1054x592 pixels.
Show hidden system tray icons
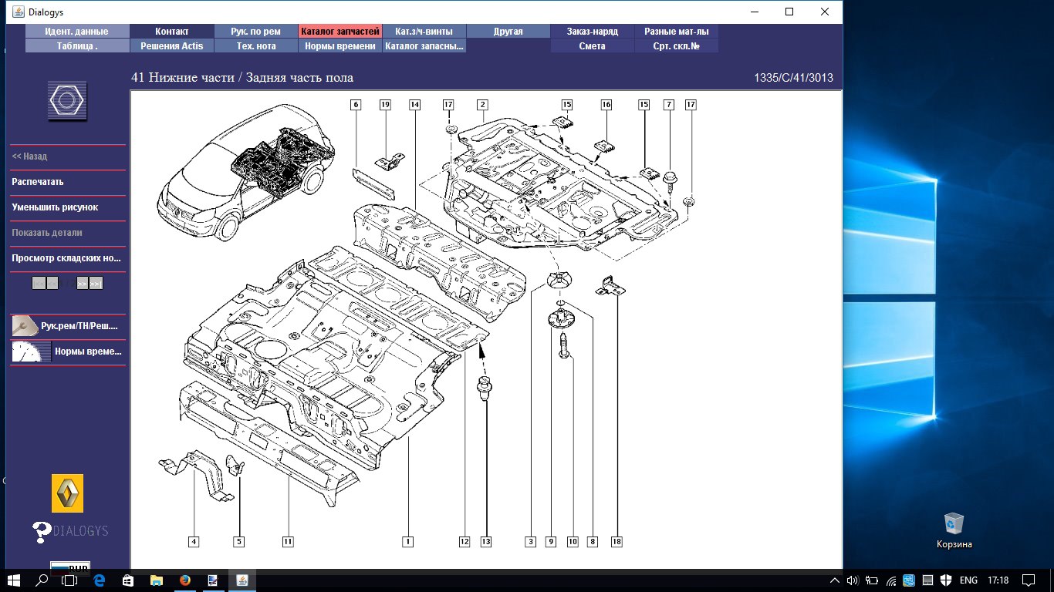pos(835,580)
